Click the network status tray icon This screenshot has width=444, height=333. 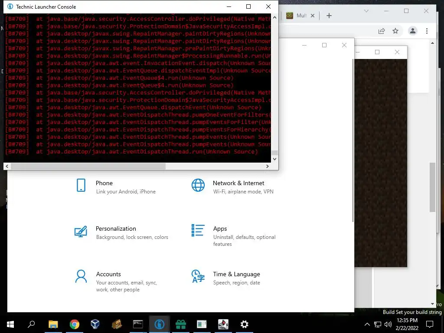click(x=378, y=324)
